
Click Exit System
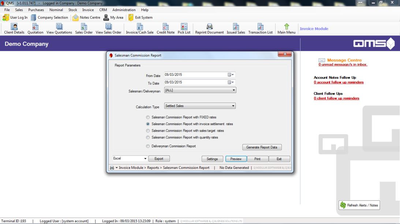(x=141, y=18)
